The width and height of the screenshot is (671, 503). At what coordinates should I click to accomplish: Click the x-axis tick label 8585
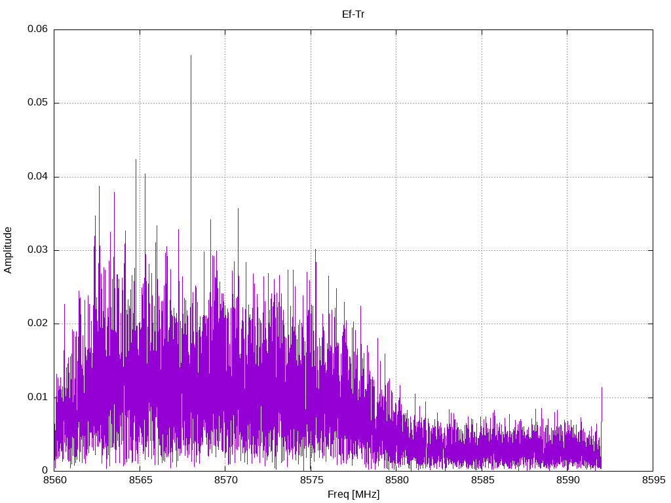(x=482, y=480)
